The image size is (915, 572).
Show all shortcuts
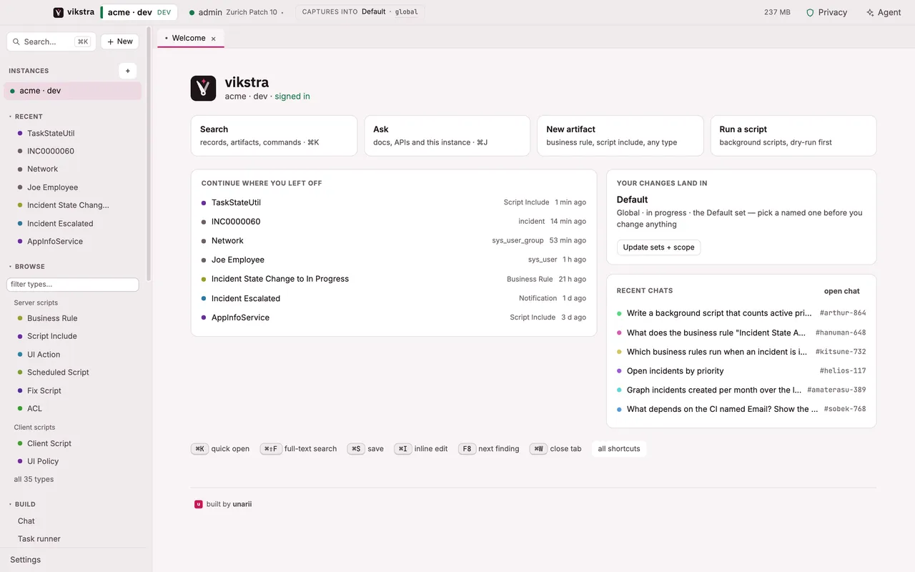click(619, 449)
